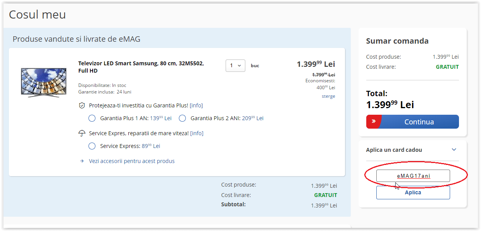Click the umbrella icon beside Service Expres
481x231 pixels.
click(82, 133)
